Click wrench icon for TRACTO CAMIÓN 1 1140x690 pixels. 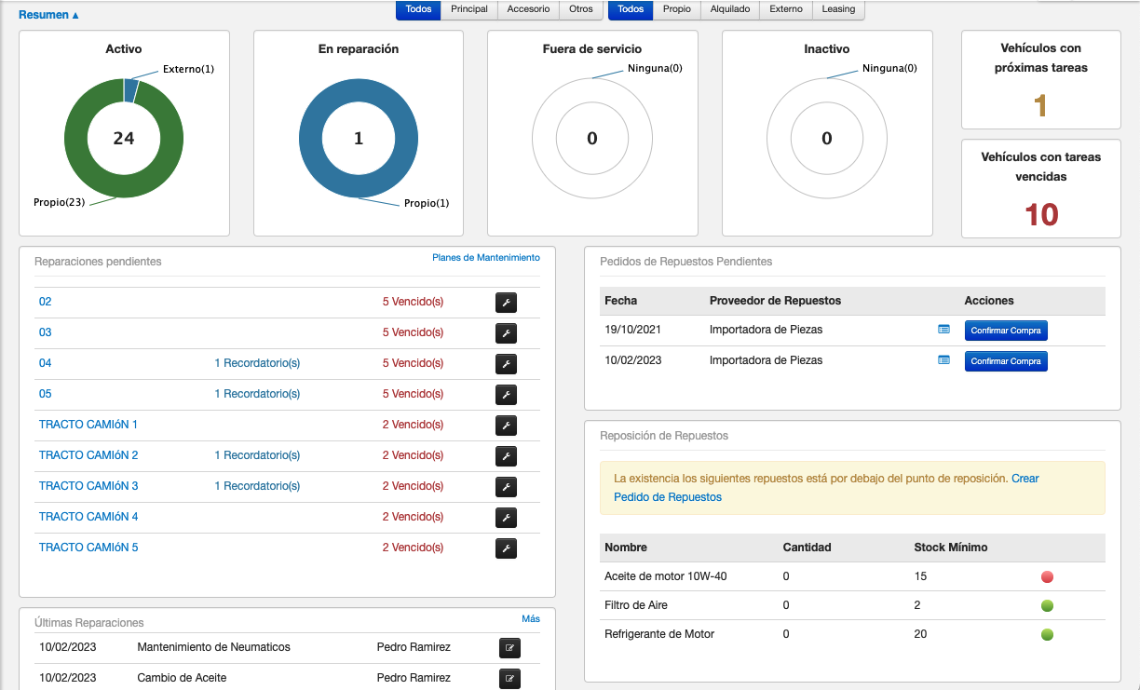click(x=505, y=426)
